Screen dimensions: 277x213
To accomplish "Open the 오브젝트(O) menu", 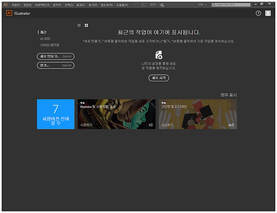I will click(42, 5).
